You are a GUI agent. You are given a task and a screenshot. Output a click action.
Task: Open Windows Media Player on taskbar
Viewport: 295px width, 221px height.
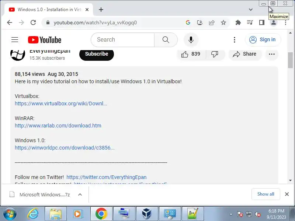77,214
